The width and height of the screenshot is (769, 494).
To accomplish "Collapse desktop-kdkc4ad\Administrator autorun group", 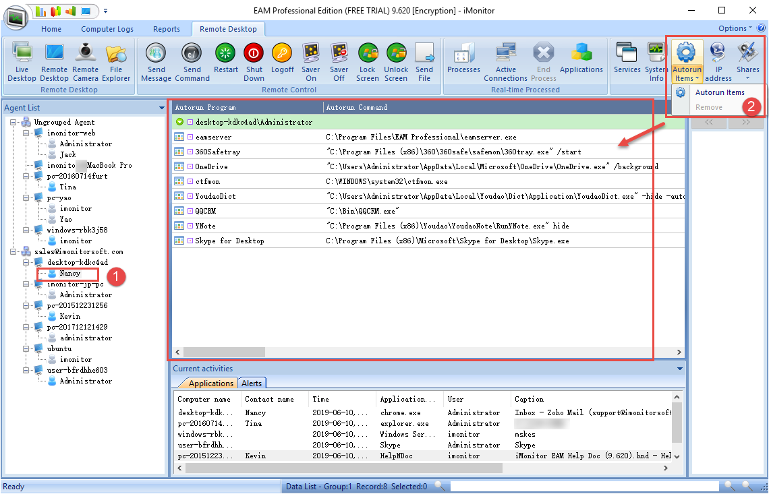I will click(x=179, y=122).
